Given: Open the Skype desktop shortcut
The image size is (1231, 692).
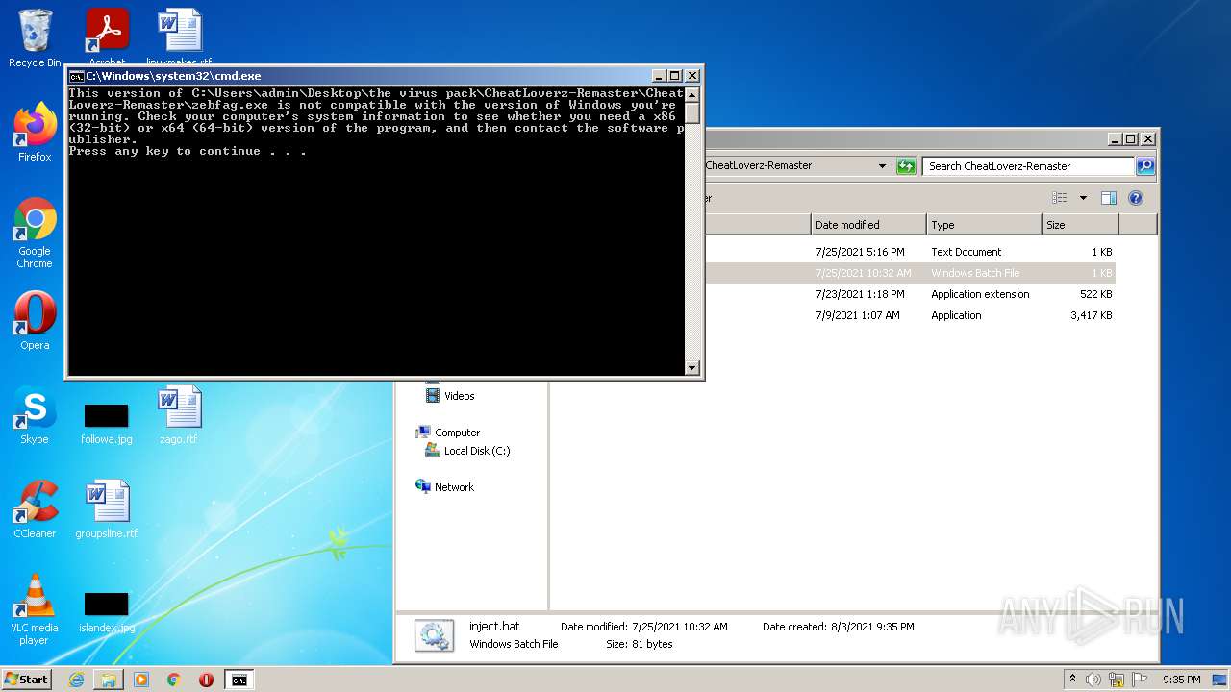Looking at the screenshot, I should 35,415.
